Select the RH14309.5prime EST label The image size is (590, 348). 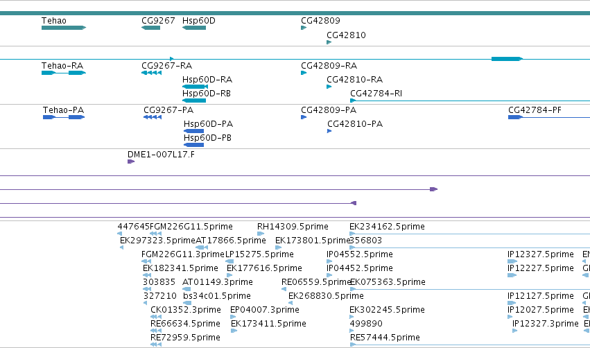click(x=293, y=227)
